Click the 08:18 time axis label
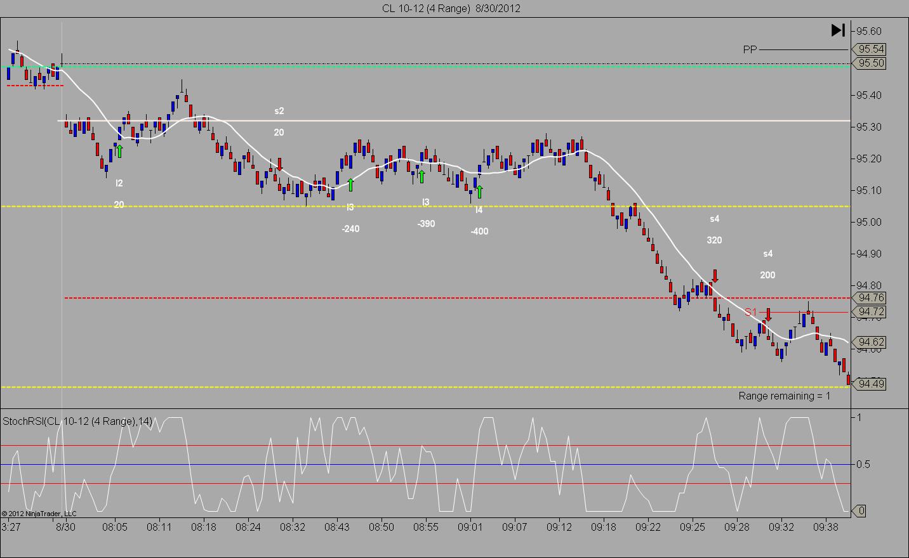The image size is (909, 558). [204, 527]
